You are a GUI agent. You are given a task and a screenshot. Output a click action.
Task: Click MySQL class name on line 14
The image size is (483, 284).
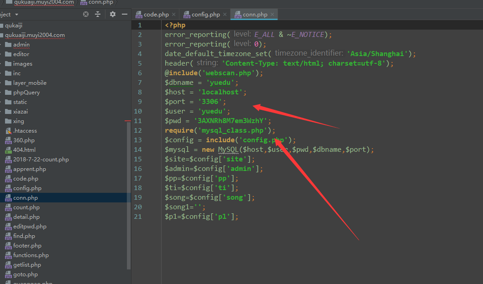coord(228,150)
